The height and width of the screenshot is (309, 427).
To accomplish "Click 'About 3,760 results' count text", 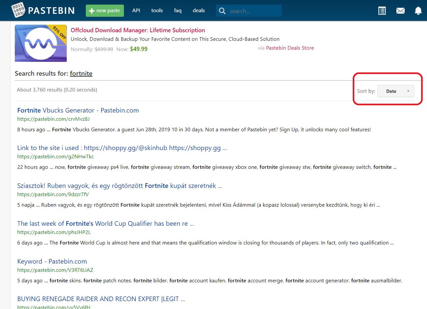I will coord(57,90).
